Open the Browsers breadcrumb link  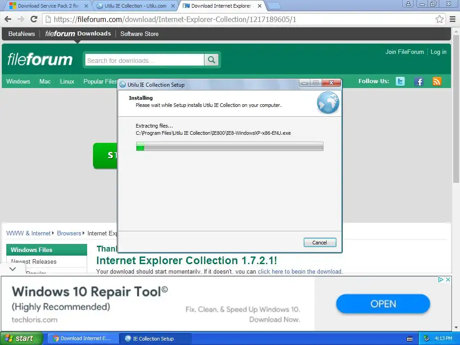tap(69, 234)
